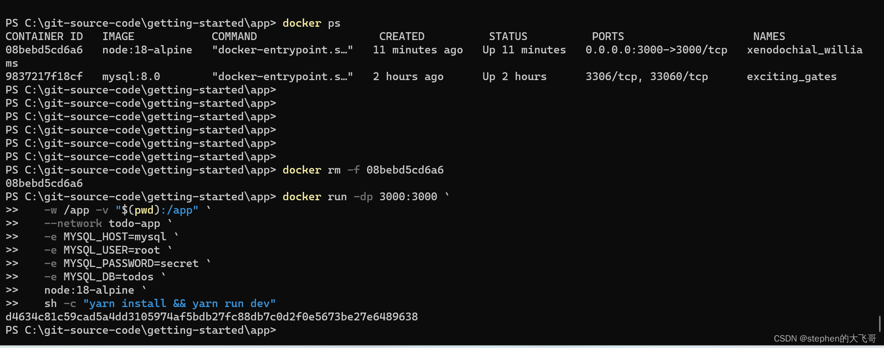Image resolution: width=884 pixels, height=348 pixels.
Task: Select the COMMAND column header
Action: (234, 36)
